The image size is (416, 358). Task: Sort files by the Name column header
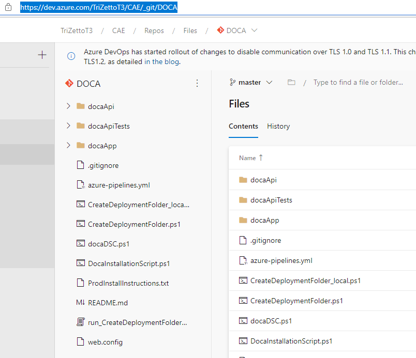pos(248,158)
